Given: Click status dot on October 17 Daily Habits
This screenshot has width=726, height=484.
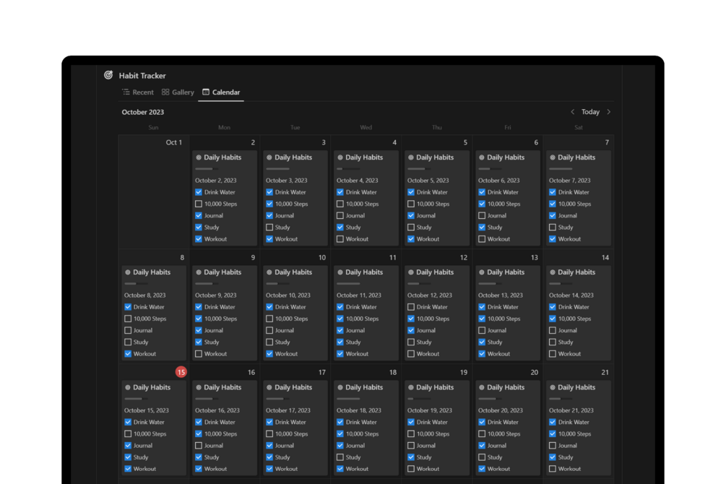Looking at the screenshot, I should [x=269, y=388].
